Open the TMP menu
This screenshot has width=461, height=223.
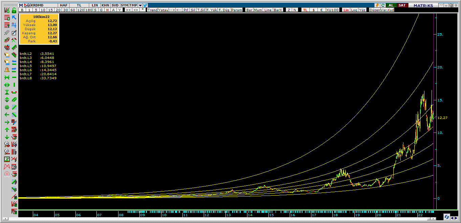(x=133, y=5)
